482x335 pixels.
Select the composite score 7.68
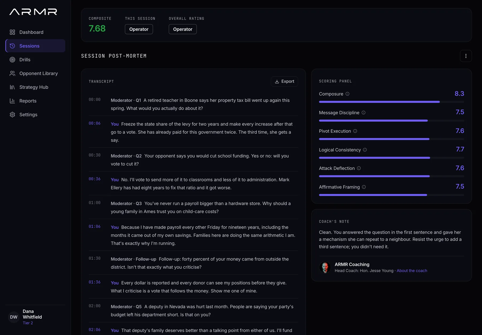click(x=97, y=28)
